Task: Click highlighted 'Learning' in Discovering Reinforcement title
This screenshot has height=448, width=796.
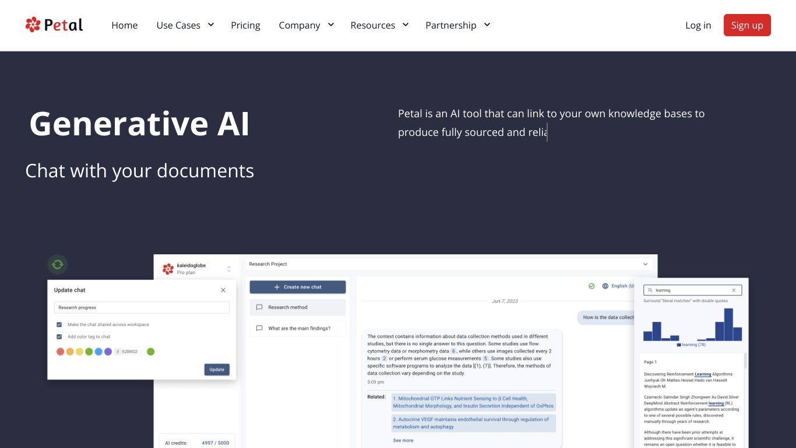Action: (x=703, y=374)
